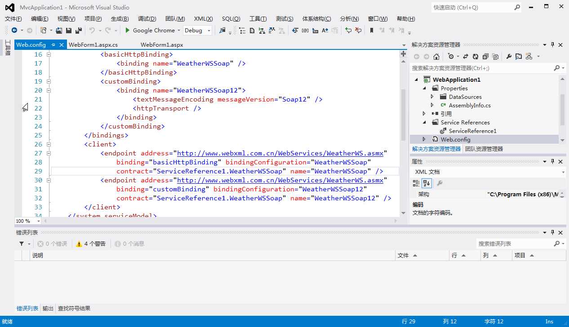This screenshot has width=569, height=327.
Task: Collapse the endpoint node at line 30
Action: (49, 180)
